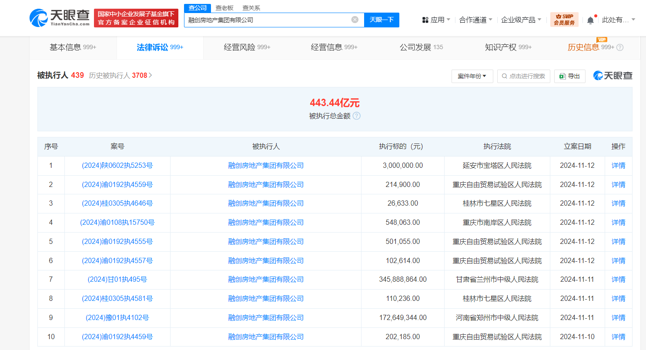
Task: Switch to the 基本信息 tab
Action: tap(73, 47)
